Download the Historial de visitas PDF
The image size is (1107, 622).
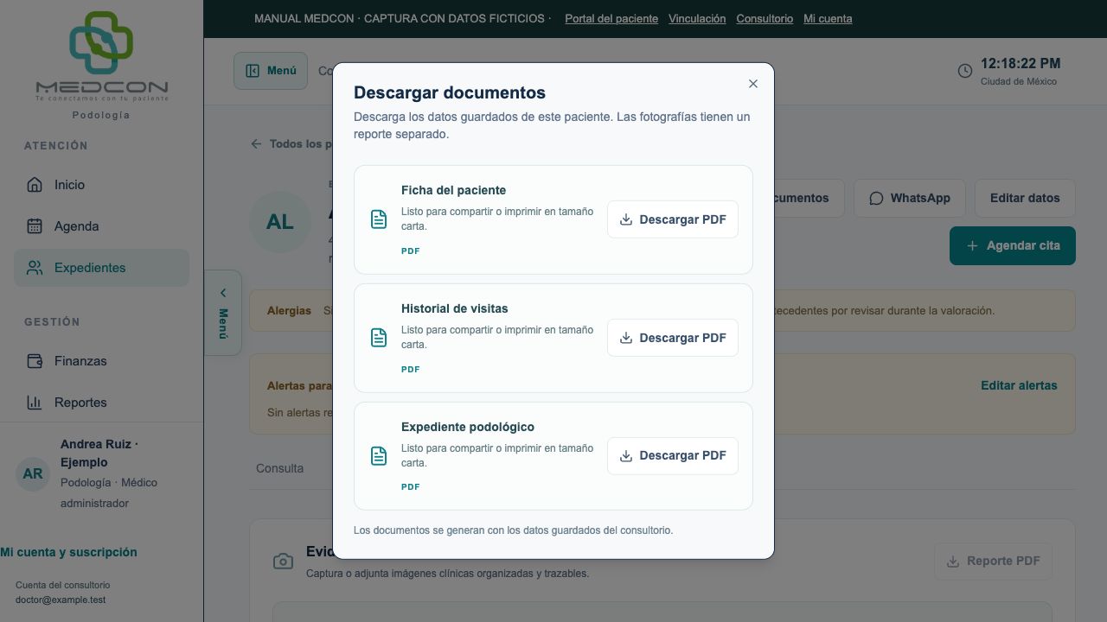click(673, 338)
